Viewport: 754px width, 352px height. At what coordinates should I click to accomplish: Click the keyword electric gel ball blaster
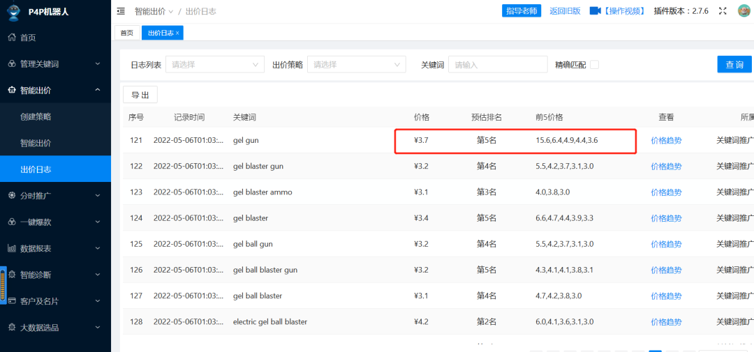pos(269,322)
